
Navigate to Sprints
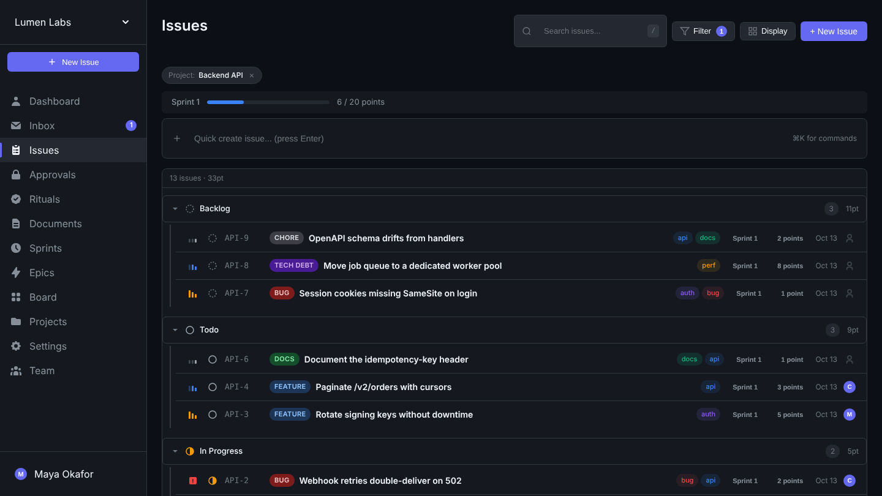coord(73,248)
